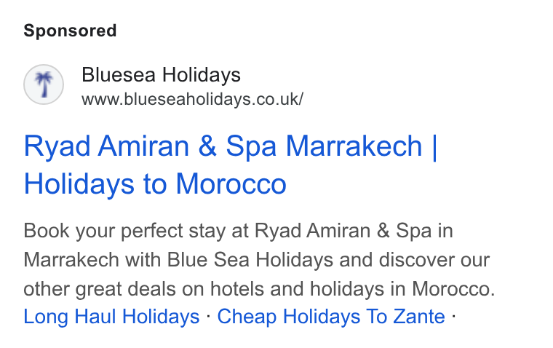Click the www.blueseaholidays.co.uk display URL

click(x=192, y=99)
